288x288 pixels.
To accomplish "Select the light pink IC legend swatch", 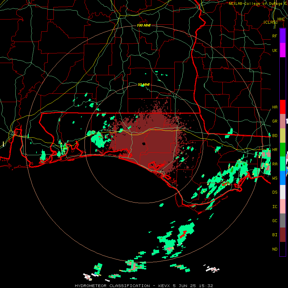I will 283,206.
